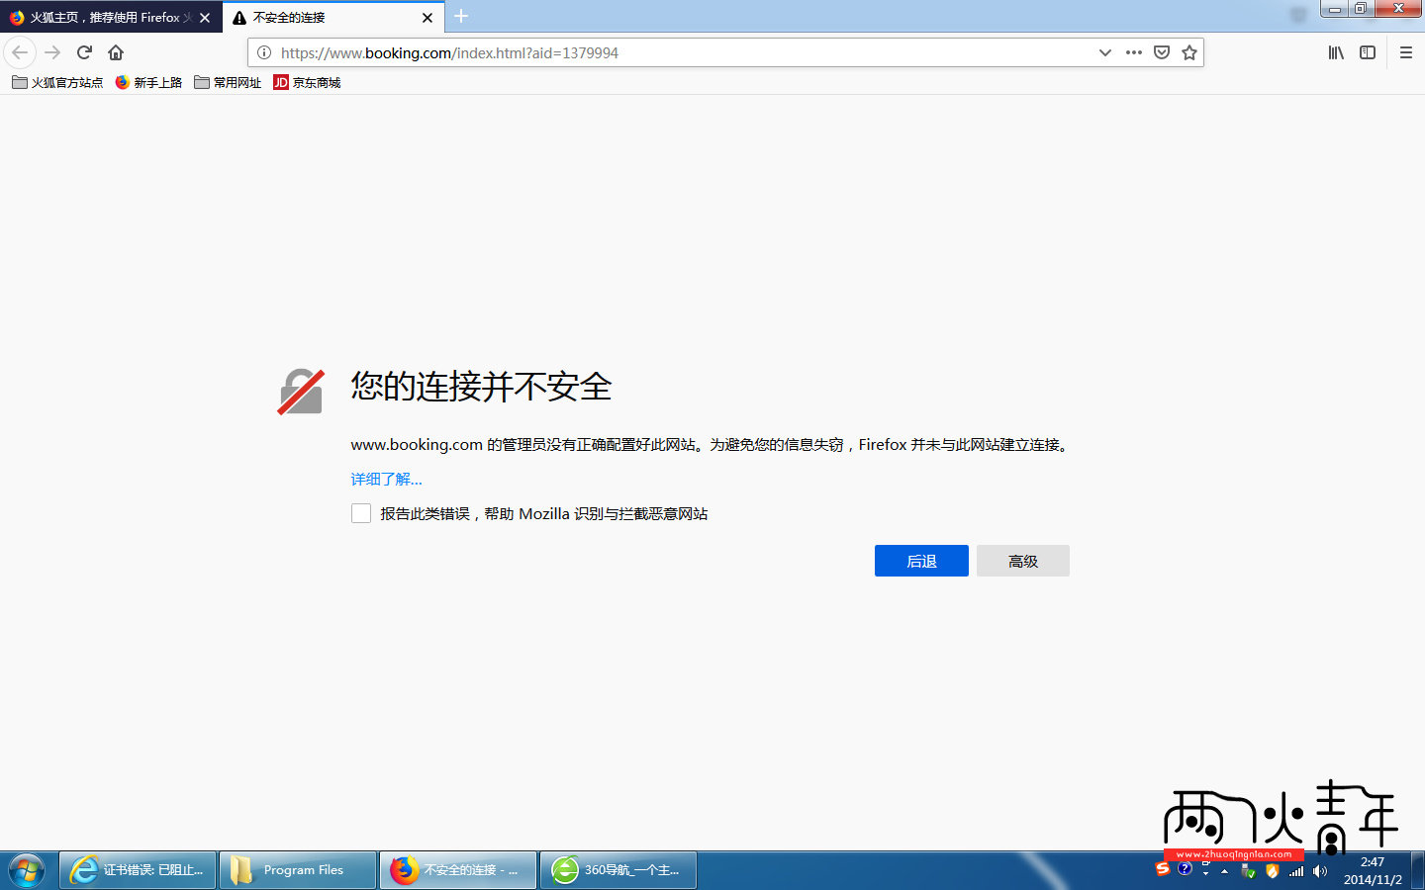The image size is (1425, 890).
Task: Bookmark this page with the star
Action: coord(1189,52)
